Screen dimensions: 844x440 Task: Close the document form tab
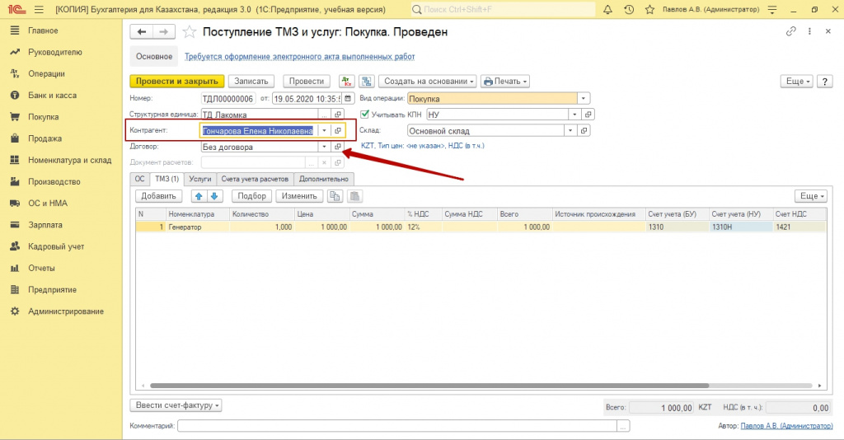828,31
